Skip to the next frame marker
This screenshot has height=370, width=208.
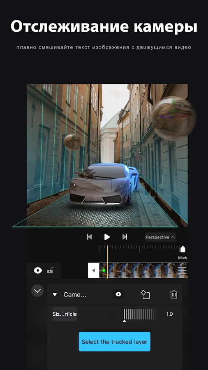125,237
